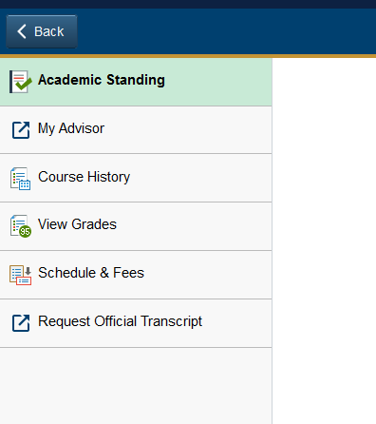Click the external link icon beside Request Official Transcript
This screenshot has width=376, height=424.
[x=21, y=323]
